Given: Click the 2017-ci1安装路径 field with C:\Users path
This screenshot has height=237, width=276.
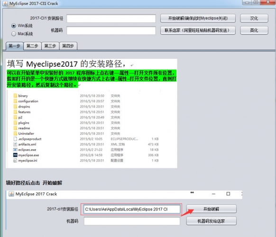Looking at the screenshot, I should click(x=132, y=210).
